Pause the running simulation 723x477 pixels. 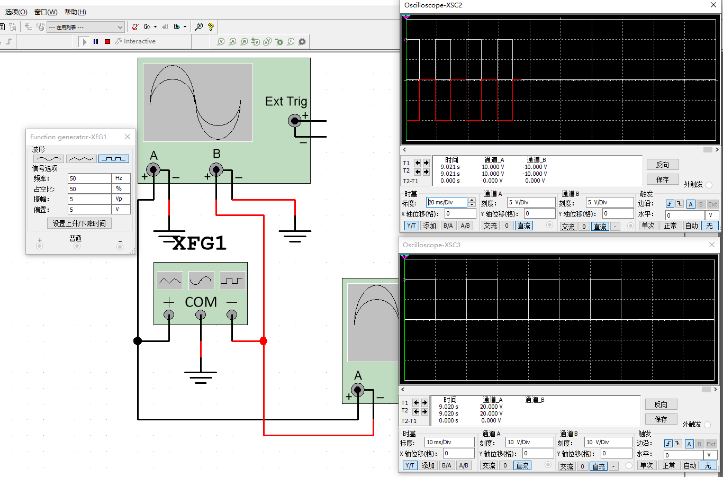96,41
